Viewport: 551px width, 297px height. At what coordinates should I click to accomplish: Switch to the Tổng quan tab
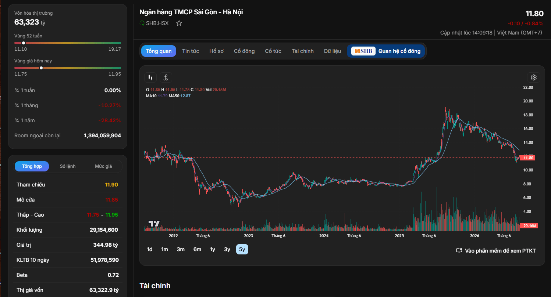click(159, 51)
